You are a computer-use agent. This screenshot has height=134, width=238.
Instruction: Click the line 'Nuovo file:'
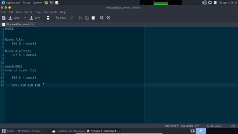[x=14, y=39]
